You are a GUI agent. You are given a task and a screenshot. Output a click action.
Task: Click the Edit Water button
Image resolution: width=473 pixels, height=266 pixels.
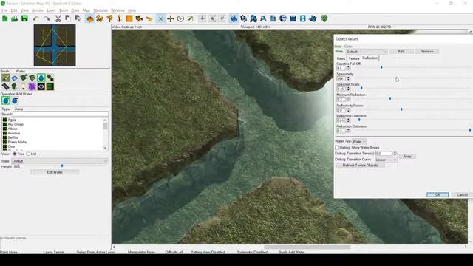(x=55, y=172)
